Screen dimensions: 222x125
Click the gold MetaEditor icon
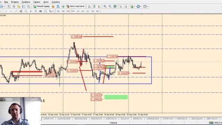53,6
